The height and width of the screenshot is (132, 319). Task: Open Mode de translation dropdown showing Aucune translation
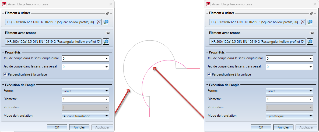click(x=85, y=116)
